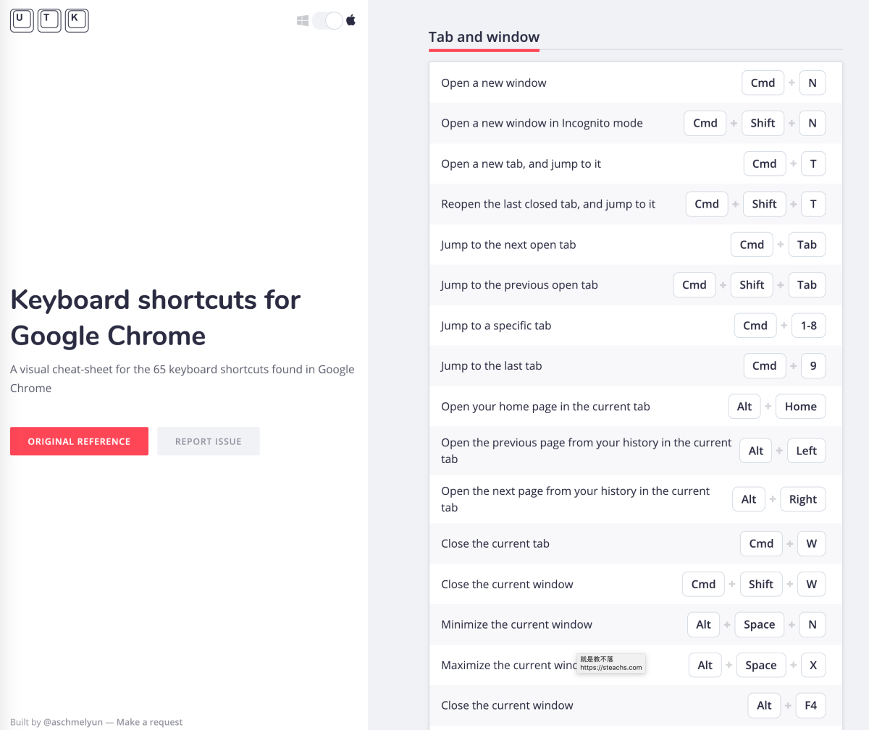The width and height of the screenshot is (869, 730).
Task: Click the Right arrow key badge
Action: click(x=802, y=499)
